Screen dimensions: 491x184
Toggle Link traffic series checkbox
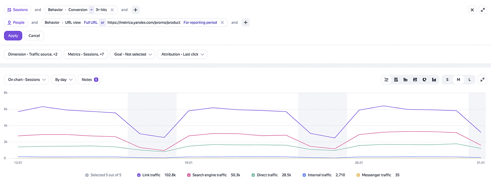139,175
